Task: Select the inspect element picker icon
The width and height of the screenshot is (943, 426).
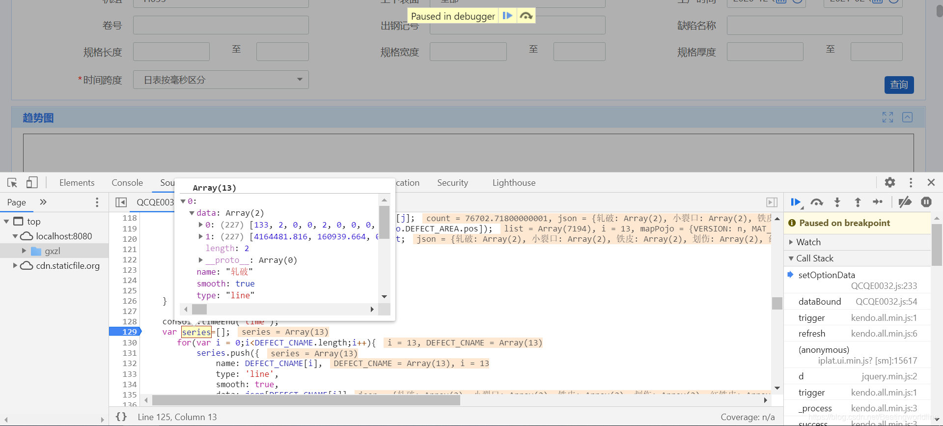Action: click(12, 183)
